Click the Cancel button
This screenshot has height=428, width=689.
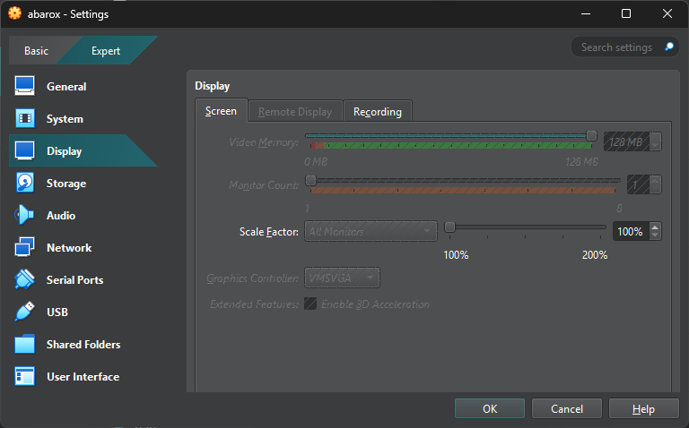tap(567, 408)
